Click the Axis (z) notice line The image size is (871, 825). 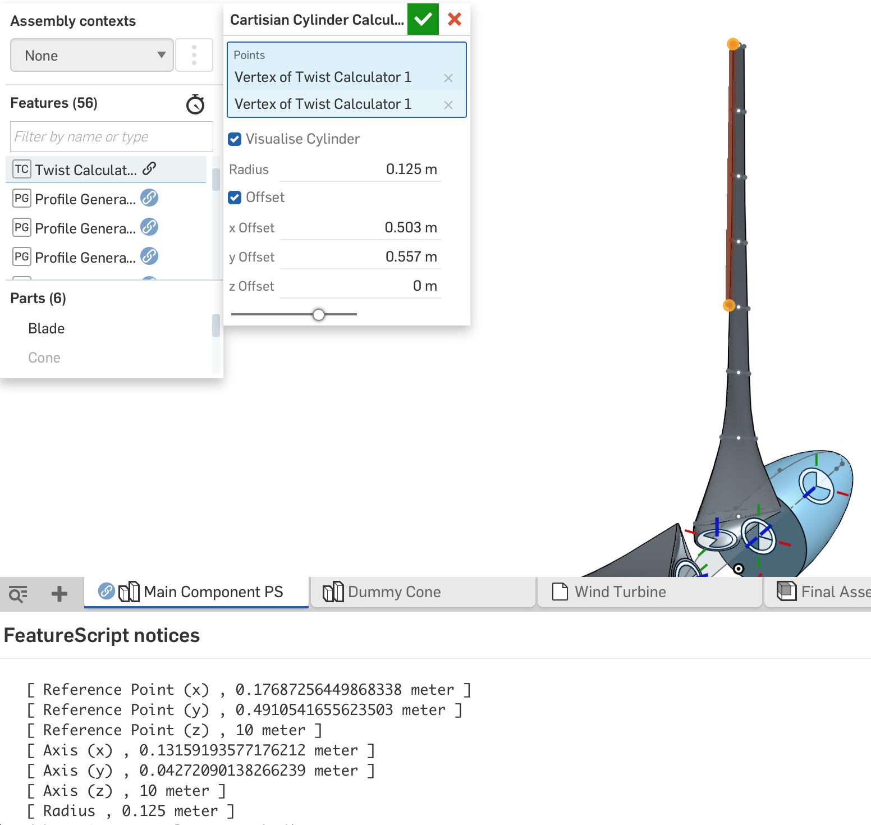pyautogui.click(x=126, y=790)
